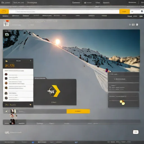Switch to the tab label above the dark logo card

[x=40, y=78]
